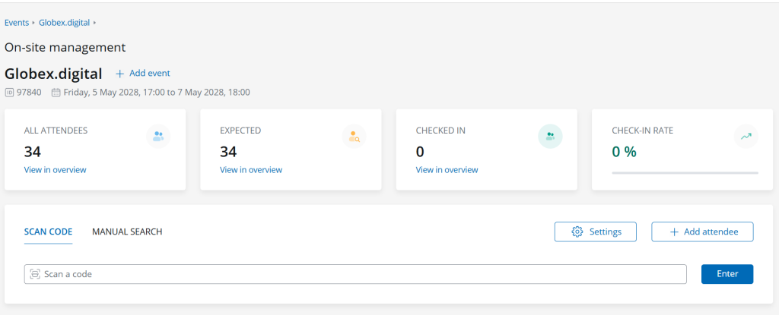Click the calendar icon beside event date

pos(56,93)
